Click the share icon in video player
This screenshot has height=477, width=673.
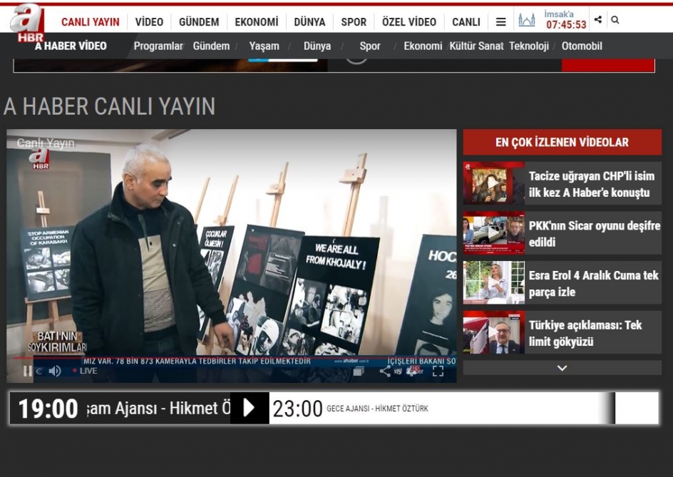tap(385, 371)
